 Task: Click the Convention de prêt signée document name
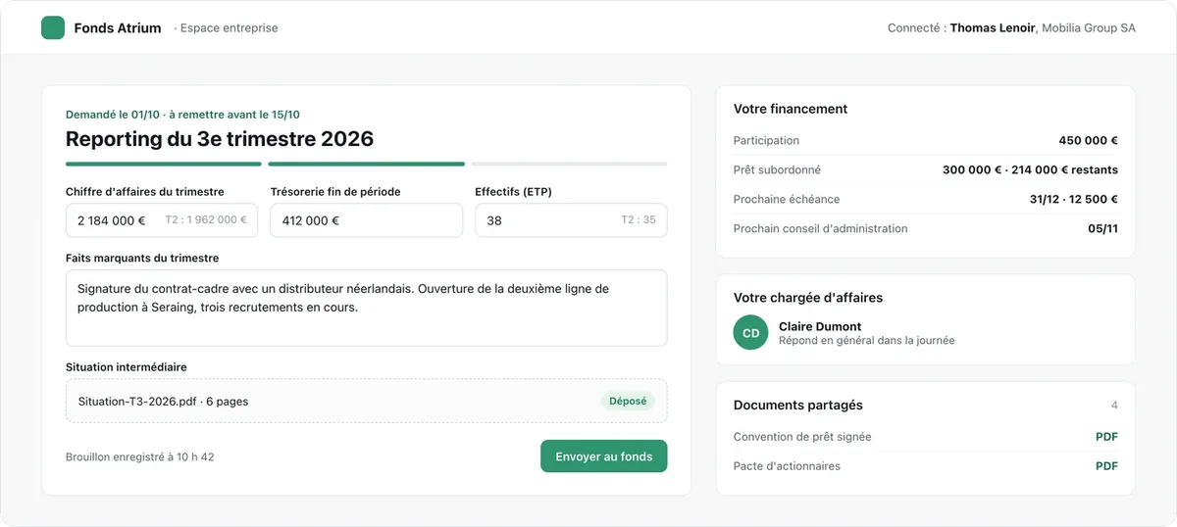(x=802, y=437)
